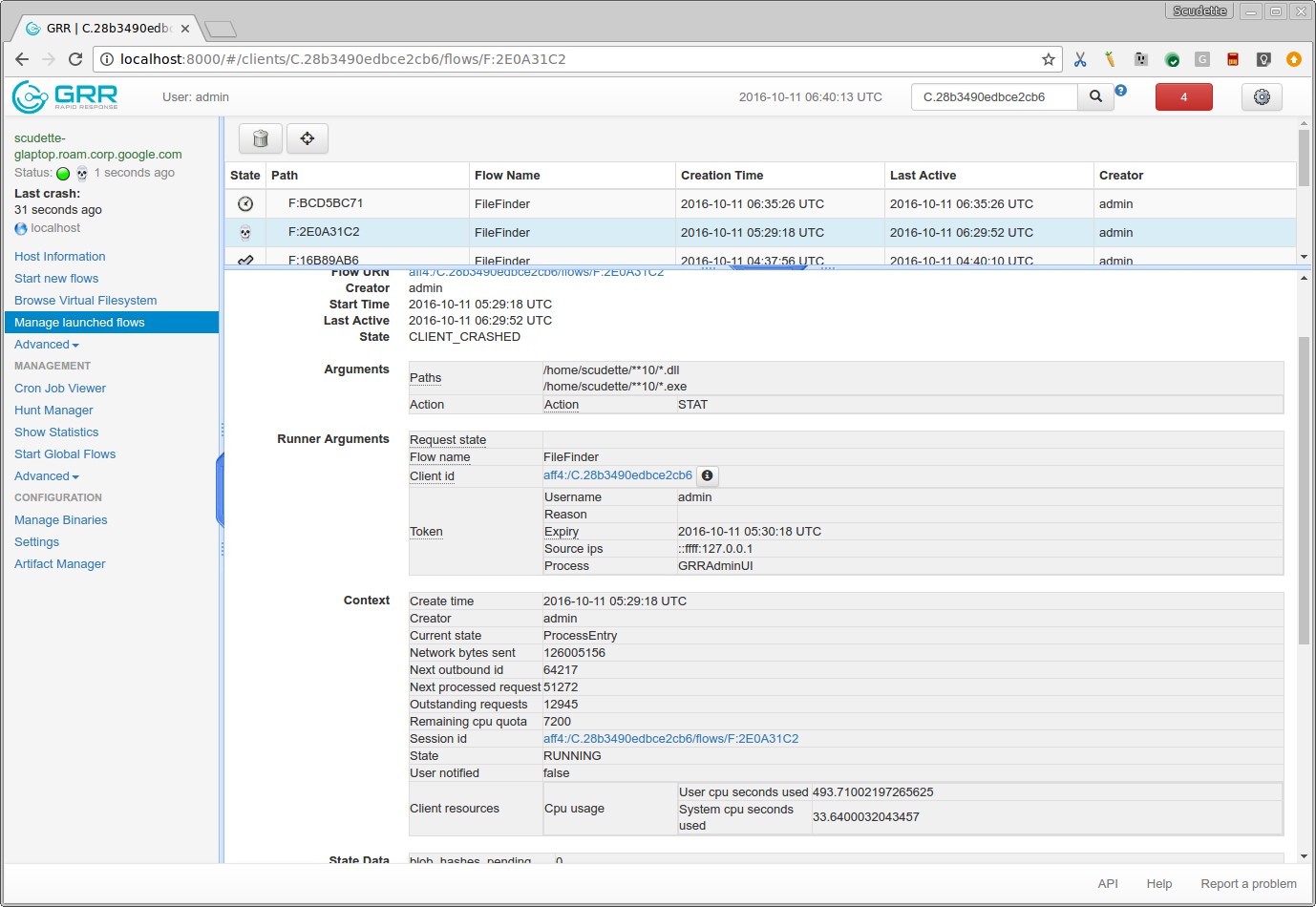Open Manage launched flows in sidebar
The width and height of the screenshot is (1316, 907).
[x=79, y=323]
